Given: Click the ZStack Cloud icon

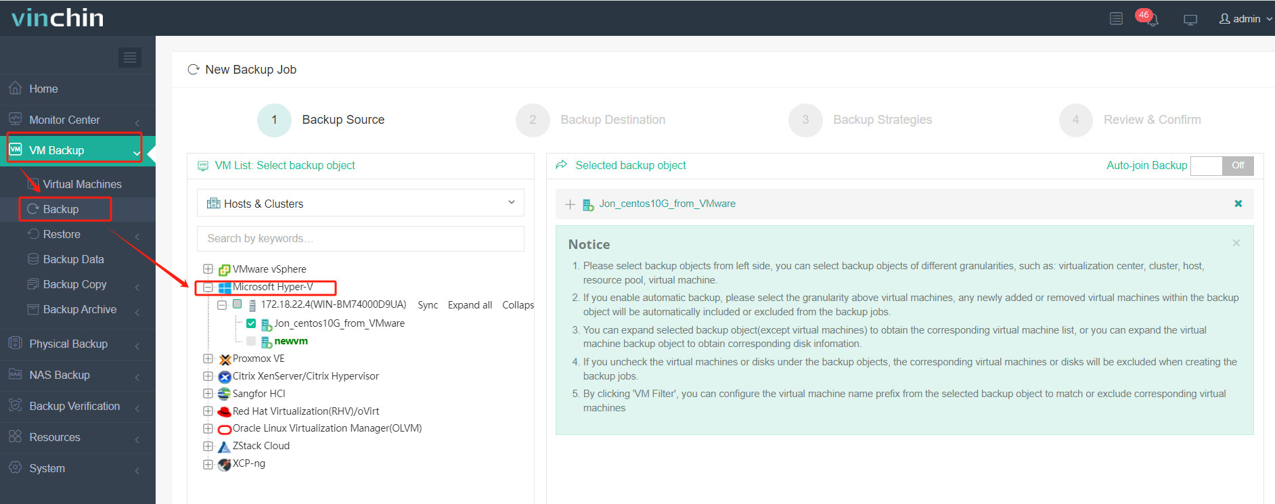Looking at the screenshot, I should point(225,446).
